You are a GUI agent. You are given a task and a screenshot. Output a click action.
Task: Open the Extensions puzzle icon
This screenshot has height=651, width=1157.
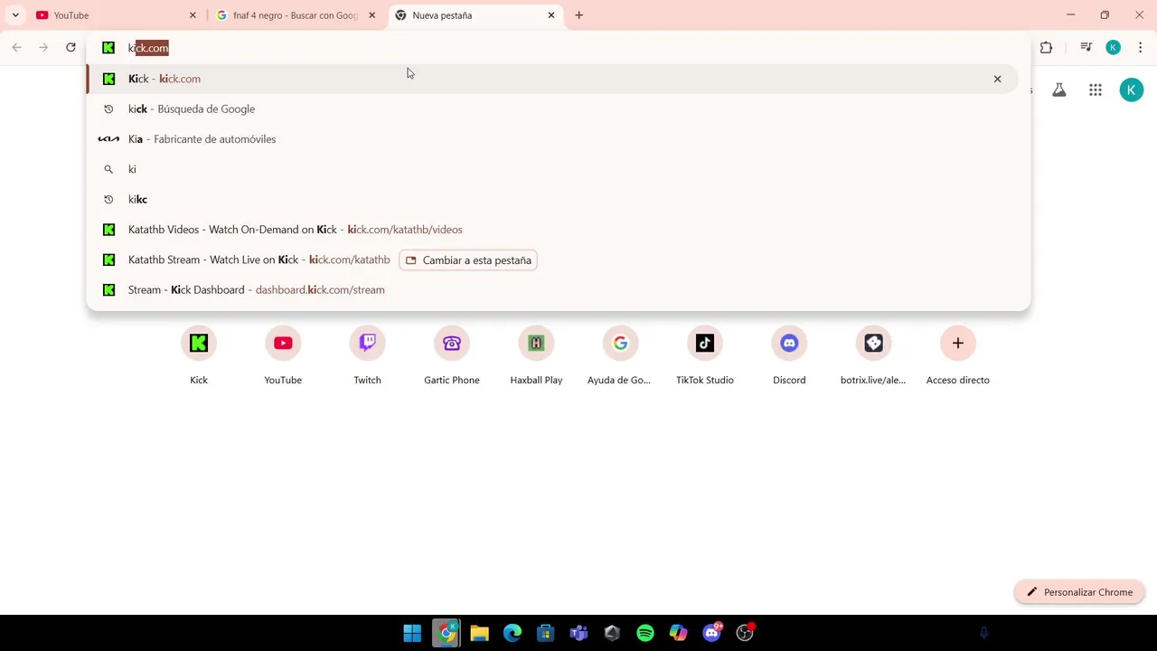(x=1047, y=48)
